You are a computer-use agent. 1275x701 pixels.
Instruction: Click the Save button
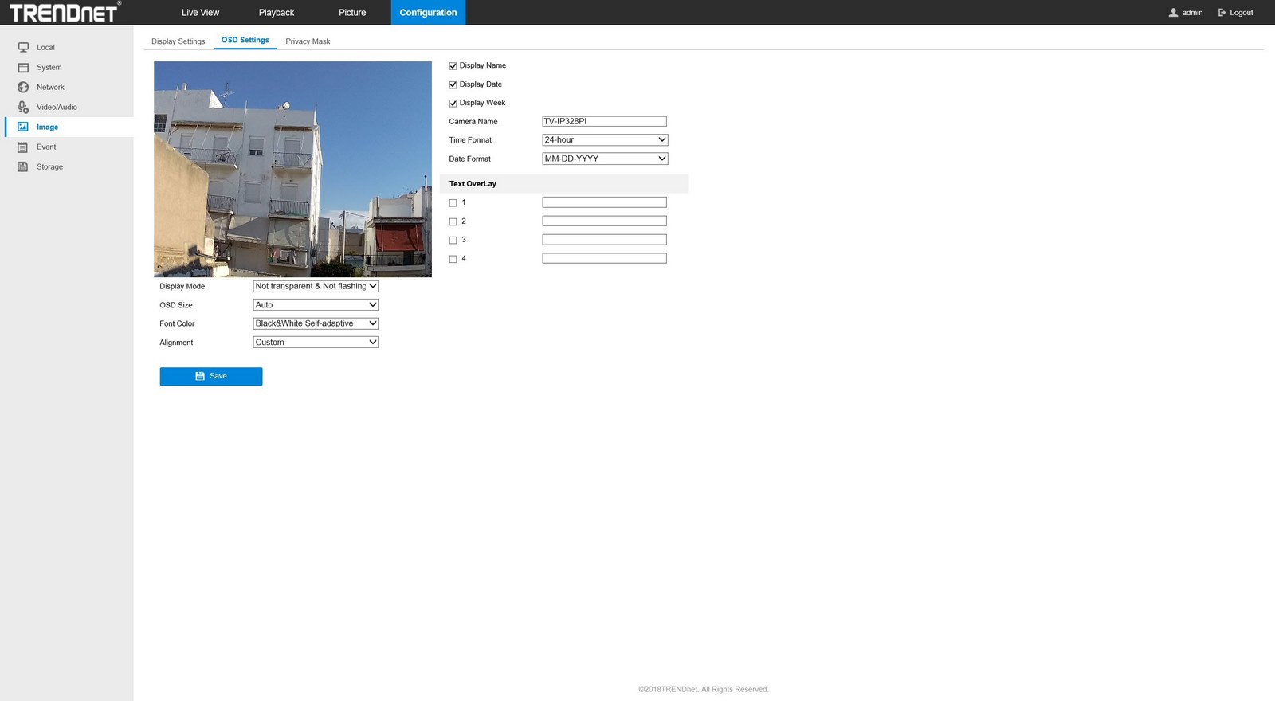[211, 376]
